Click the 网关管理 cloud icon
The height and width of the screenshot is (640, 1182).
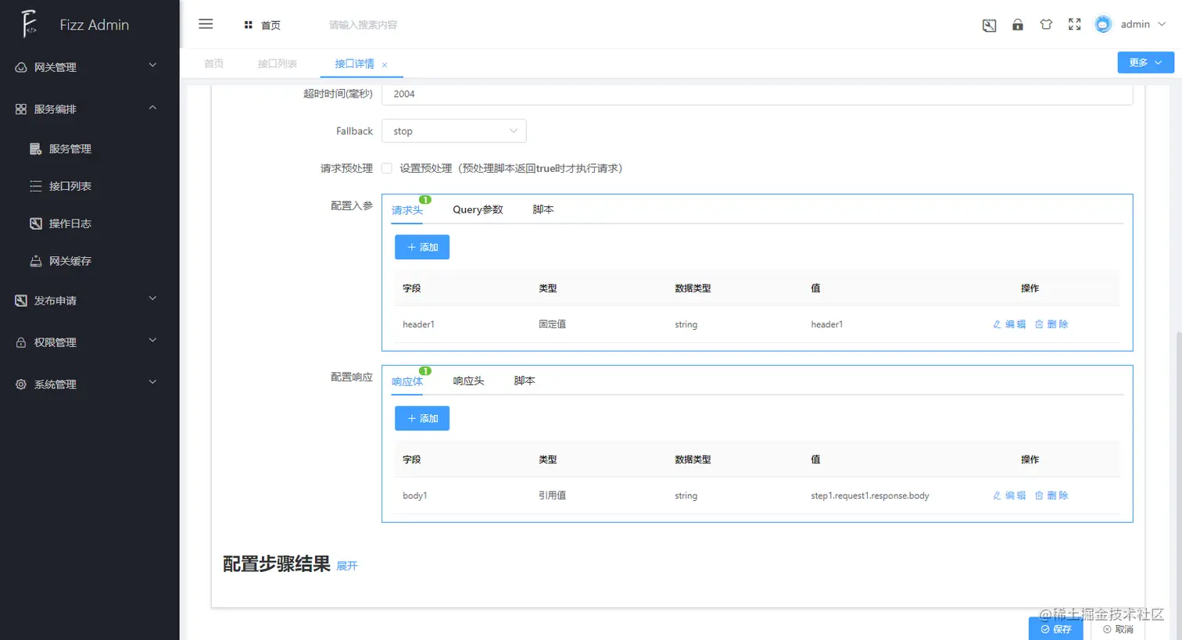(x=21, y=67)
